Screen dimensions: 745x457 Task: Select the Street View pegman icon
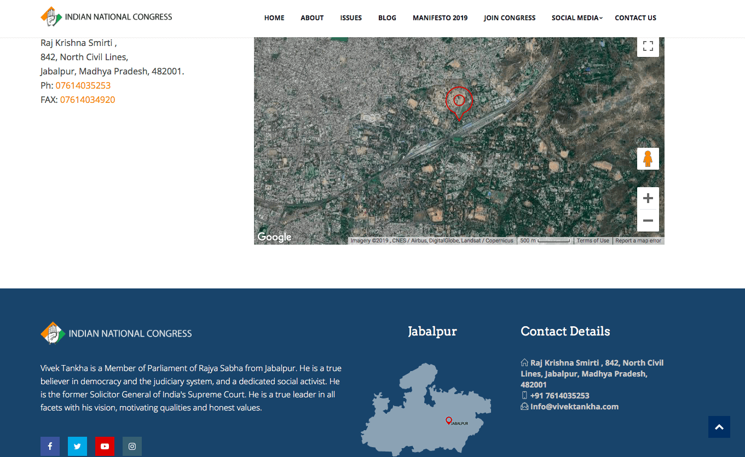(x=648, y=159)
